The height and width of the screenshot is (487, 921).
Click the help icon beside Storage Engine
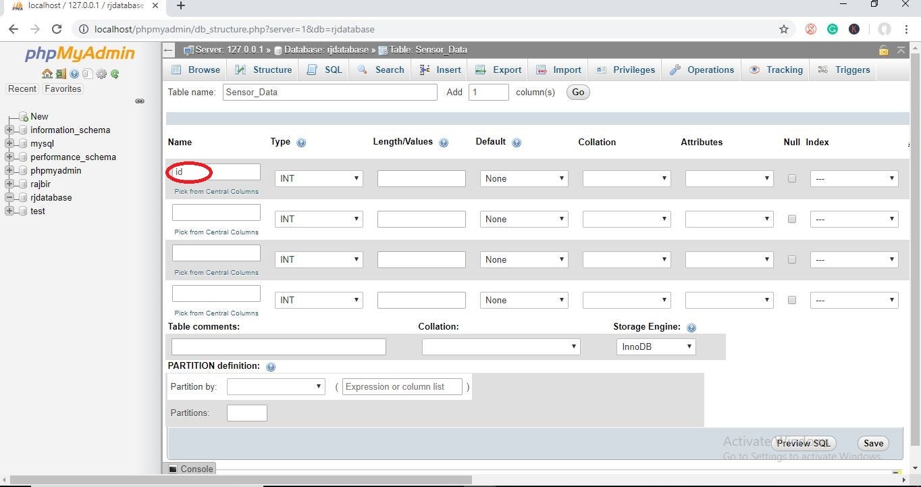click(x=691, y=328)
